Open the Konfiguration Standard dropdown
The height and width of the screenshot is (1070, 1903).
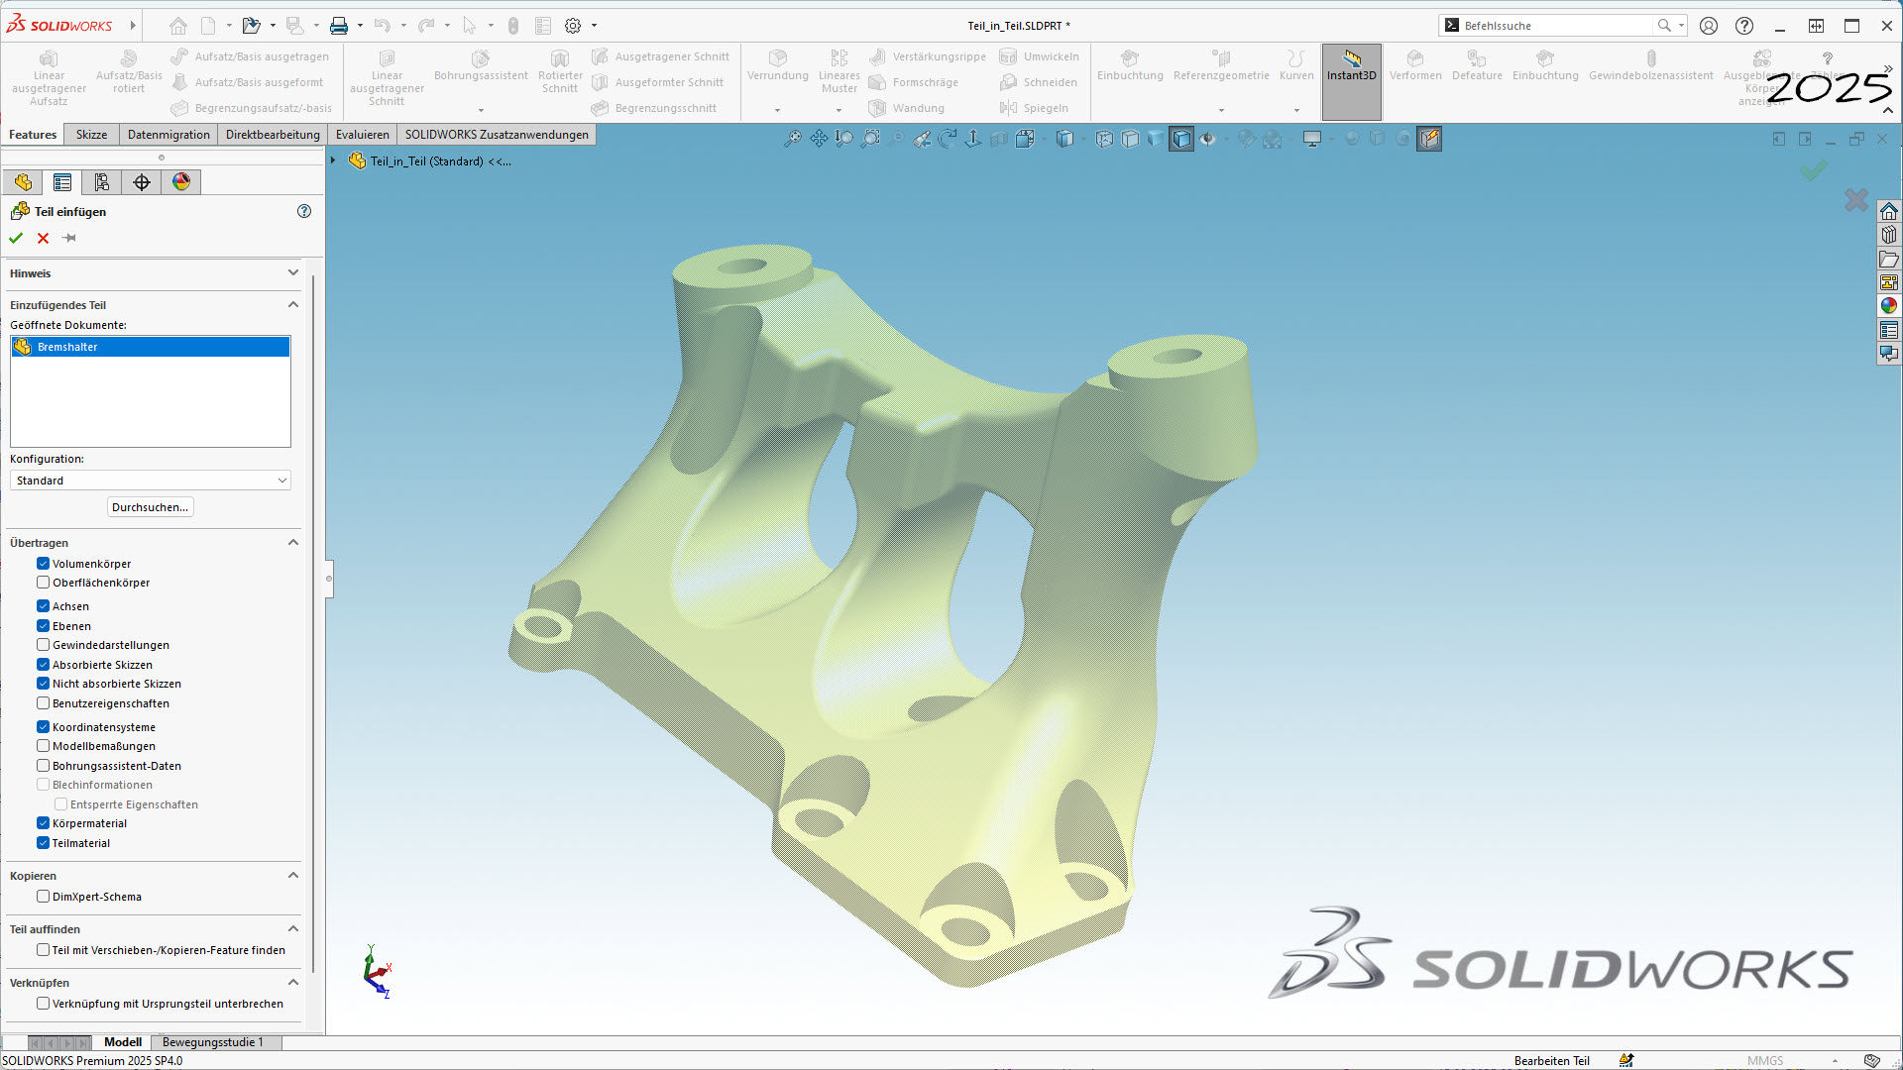point(150,481)
